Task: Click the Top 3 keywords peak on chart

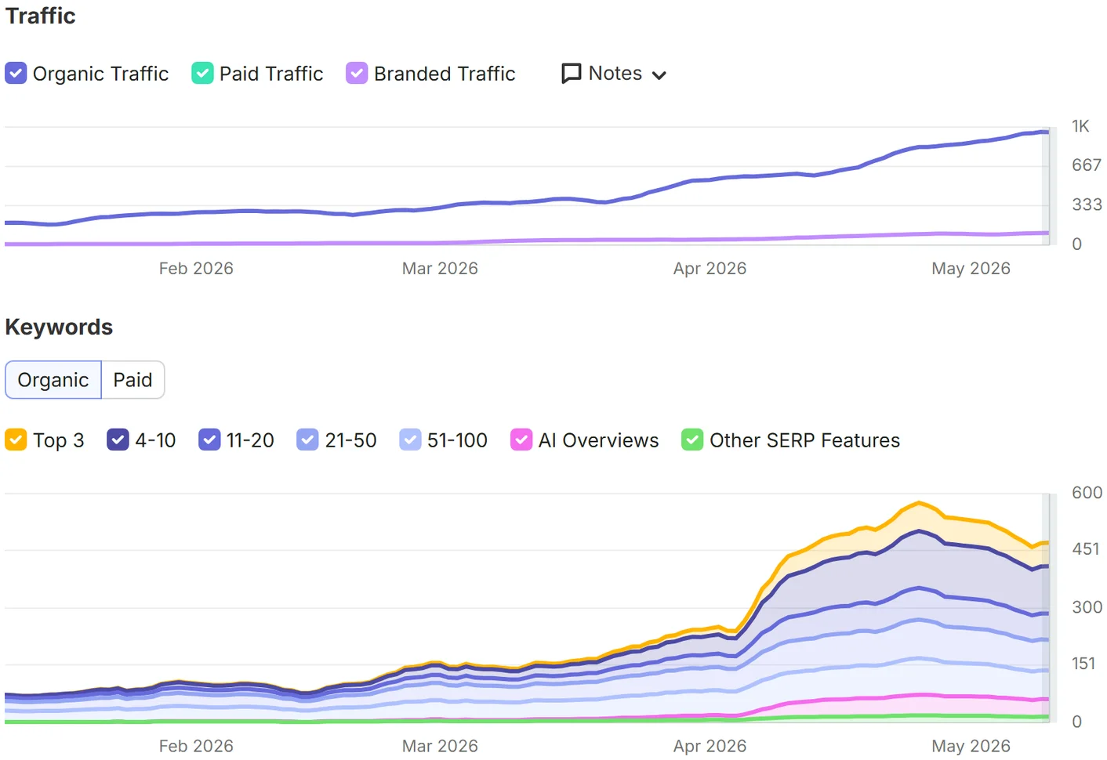Action: [919, 502]
